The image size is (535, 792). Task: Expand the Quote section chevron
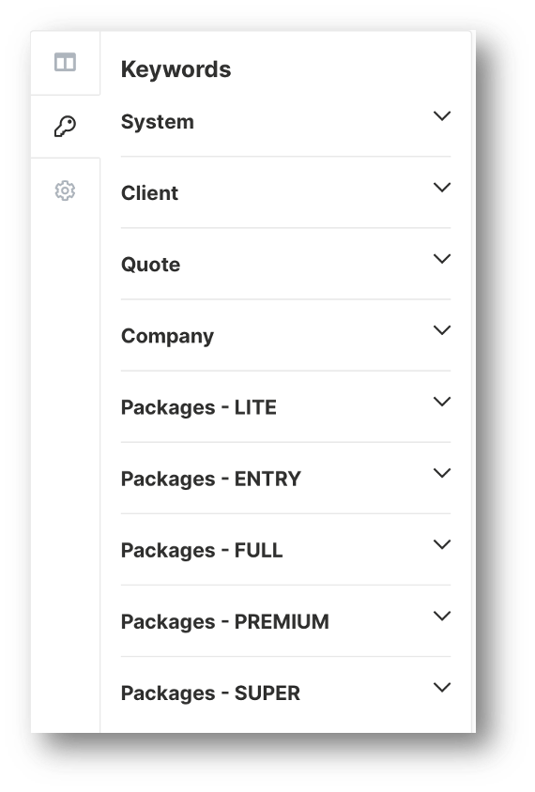[x=442, y=259]
